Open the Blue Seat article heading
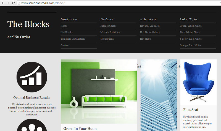This screenshot has width=221, height=131. click(x=191, y=110)
